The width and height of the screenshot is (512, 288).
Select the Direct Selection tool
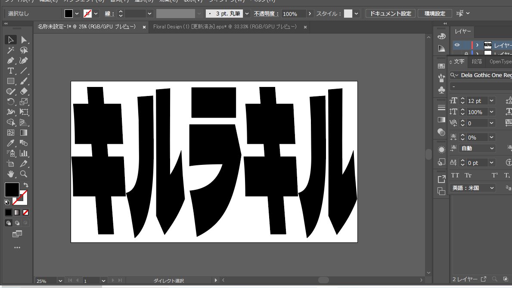pyautogui.click(x=24, y=40)
